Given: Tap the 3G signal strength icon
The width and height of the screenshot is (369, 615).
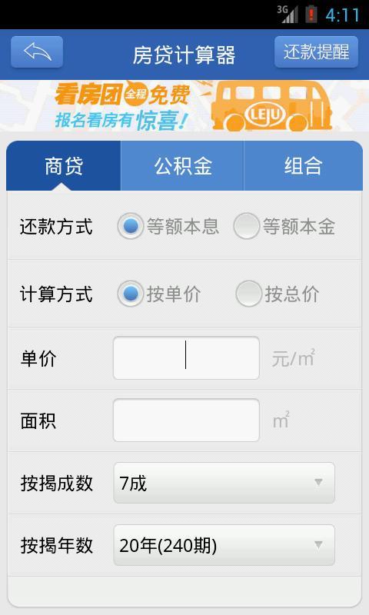Looking at the screenshot, I should 288,15.
